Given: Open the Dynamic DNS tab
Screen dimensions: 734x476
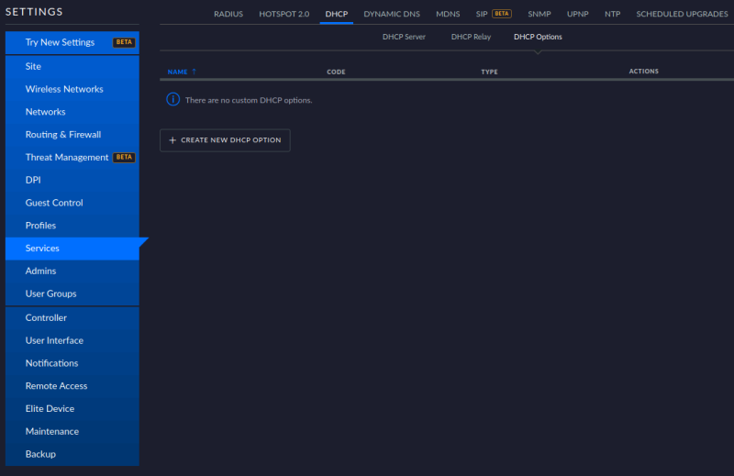Looking at the screenshot, I should [392, 14].
